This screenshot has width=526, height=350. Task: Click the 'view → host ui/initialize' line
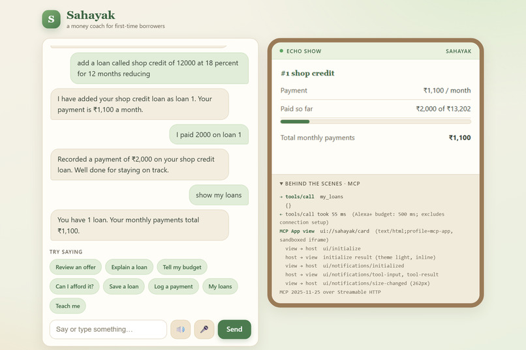(x=322, y=248)
